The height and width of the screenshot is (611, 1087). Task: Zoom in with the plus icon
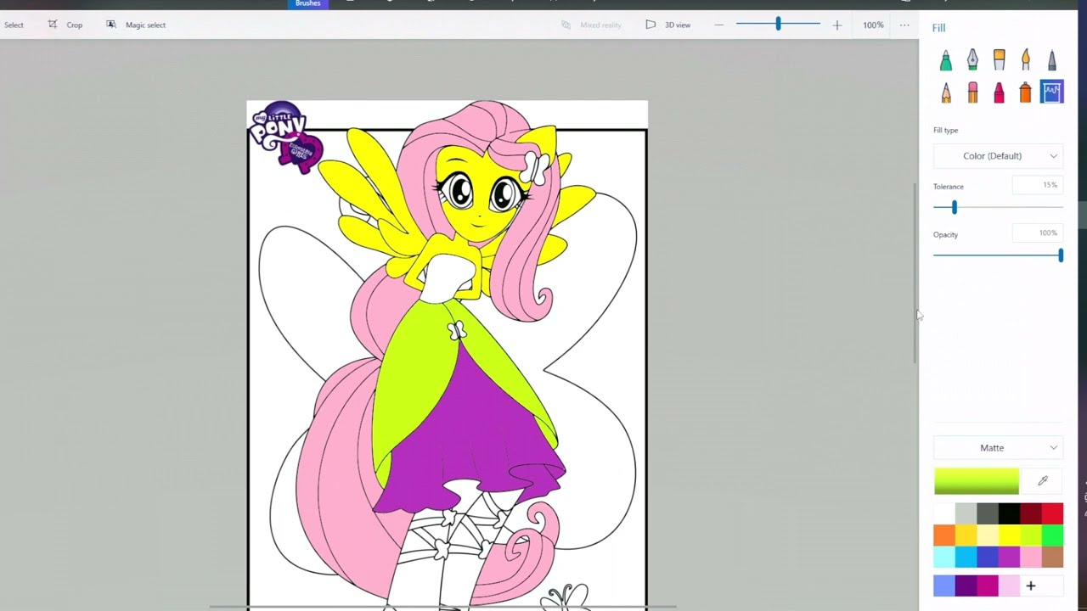(837, 25)
